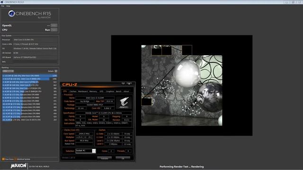This screenshot has width=303, height=170.
Task: Click the Cinebench R15 logo icon
Action: click(11, 14)
